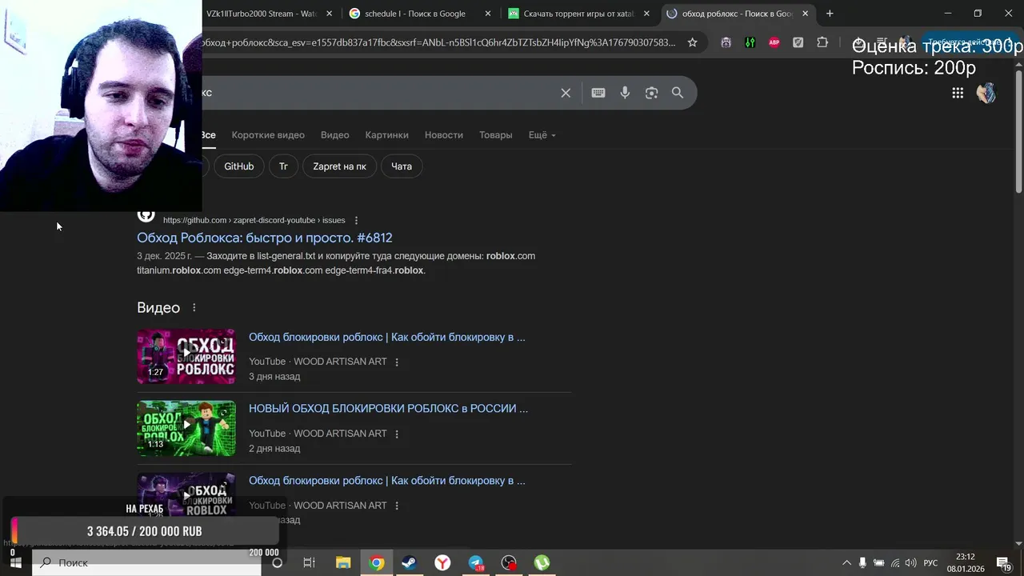Switch the РУС keyboard language
This screenshot has width=1024, height=576.
[x=930, y=562]
